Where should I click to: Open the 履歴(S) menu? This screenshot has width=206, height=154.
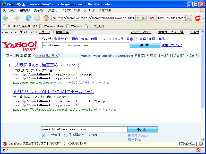coord(53,10)
